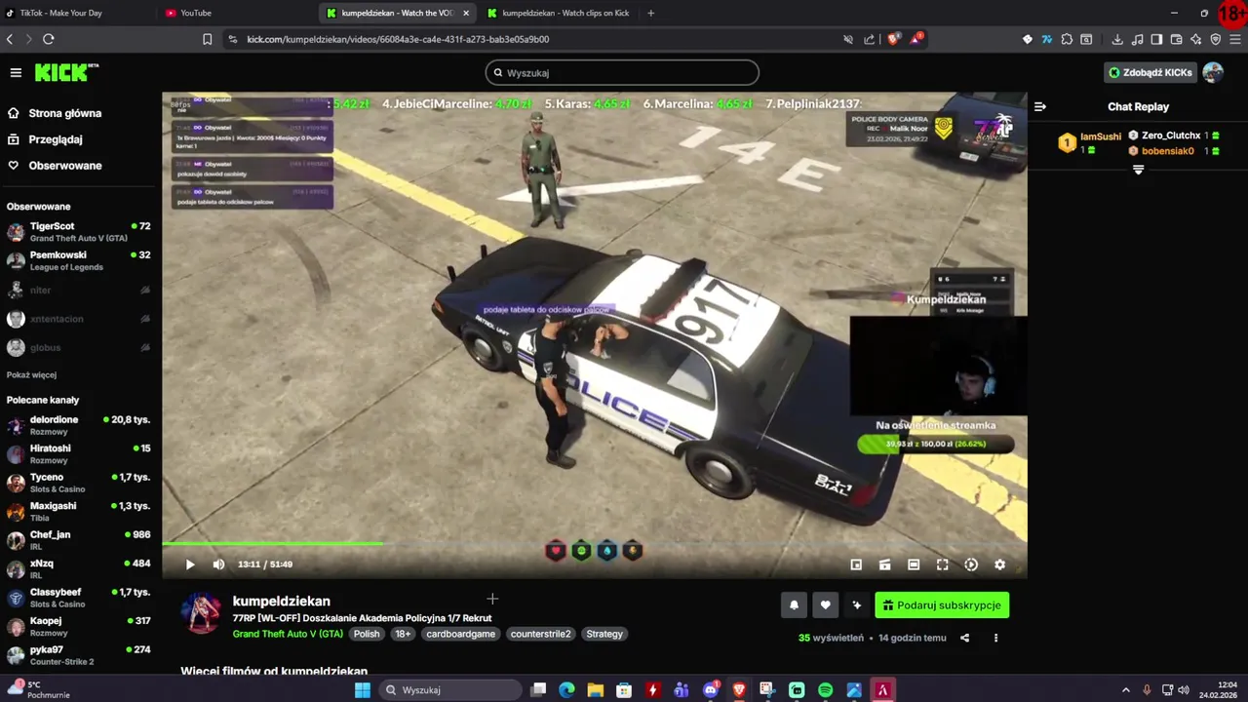Open the Kick hamburger menu
Viewport: 1248px width, 702px height.
point(16,73)
